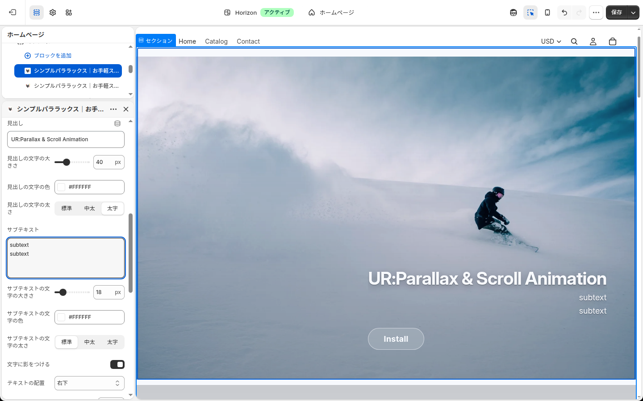Open the テキストの配置 dropdown
Screen dimensions: 643x401
tap(89, 383)
